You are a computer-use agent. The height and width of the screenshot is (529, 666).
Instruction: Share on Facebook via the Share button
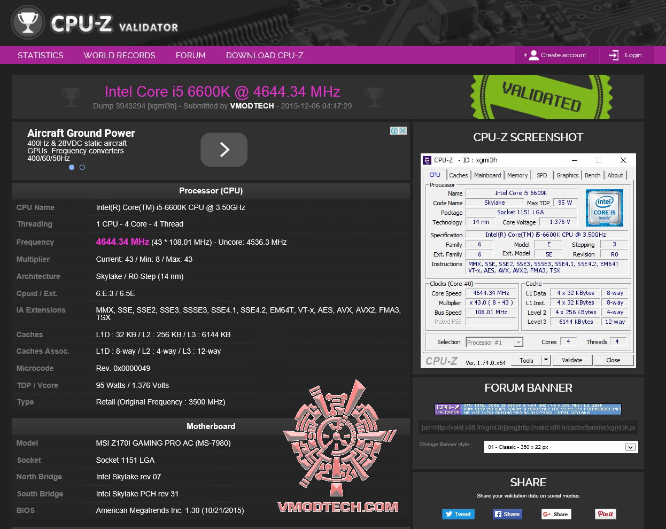click(x=507, y=514)
